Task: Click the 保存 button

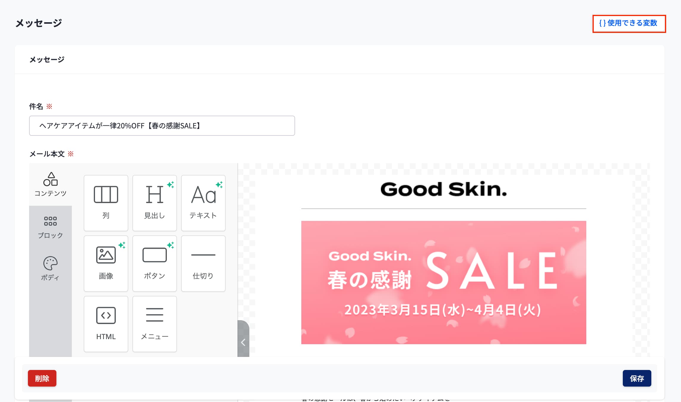Action: pos(637,378)
